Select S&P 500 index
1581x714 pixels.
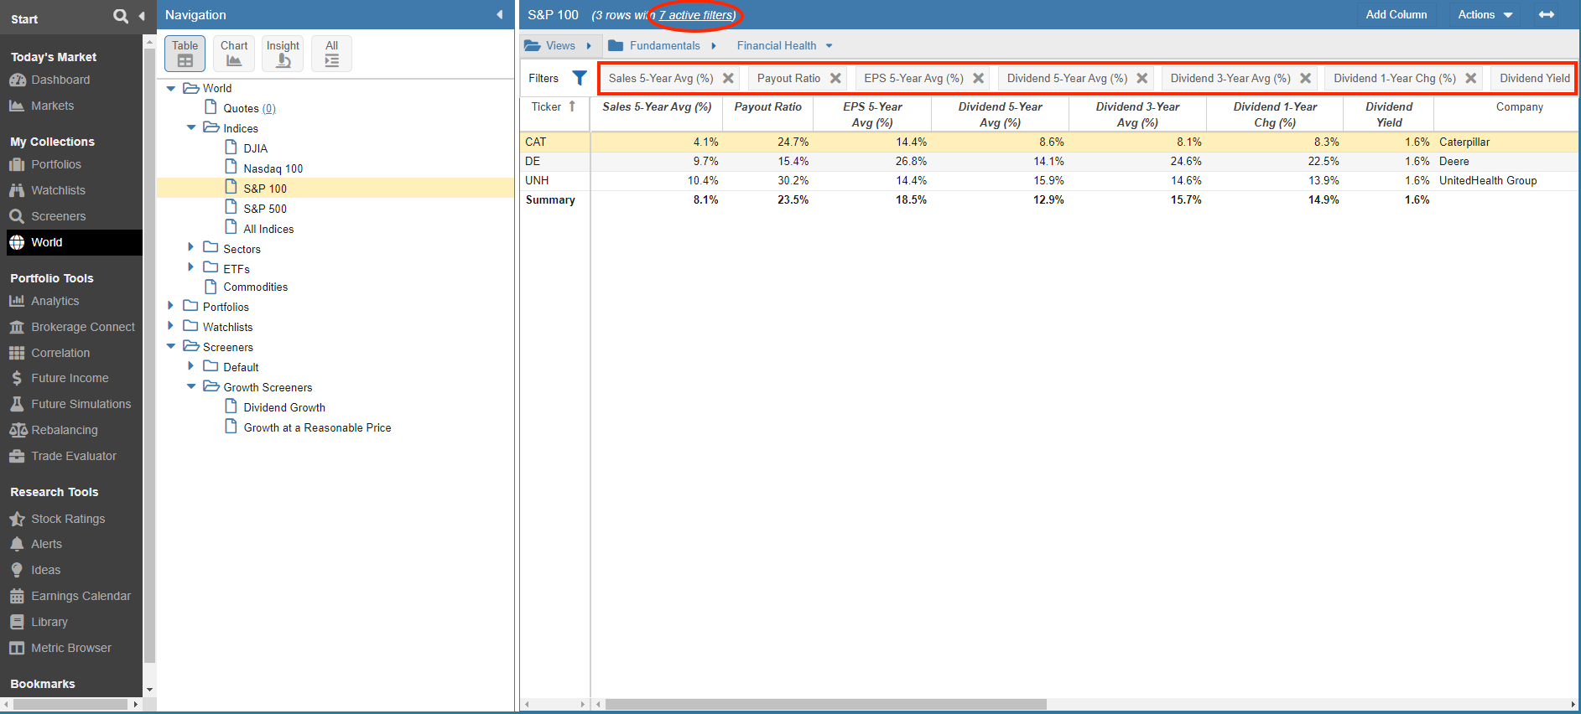265,209
